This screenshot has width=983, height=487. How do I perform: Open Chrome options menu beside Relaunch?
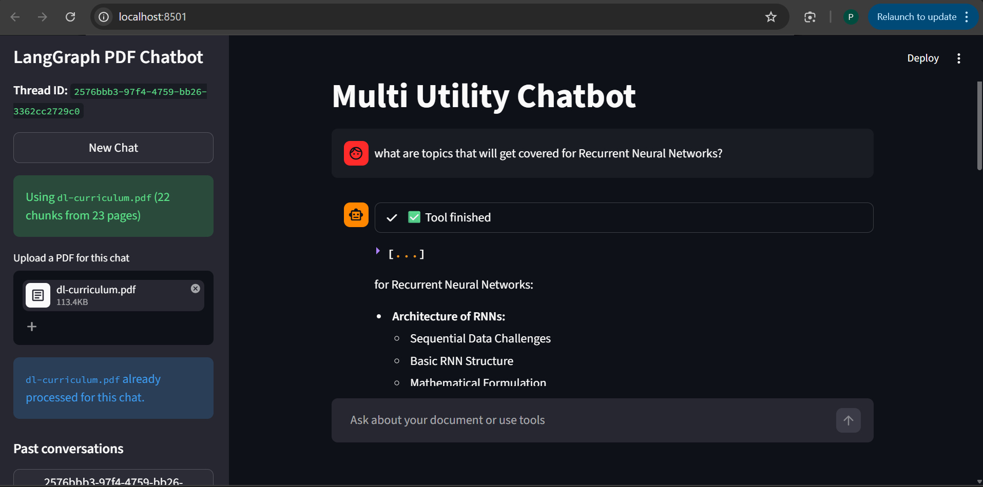pos(967,17)
